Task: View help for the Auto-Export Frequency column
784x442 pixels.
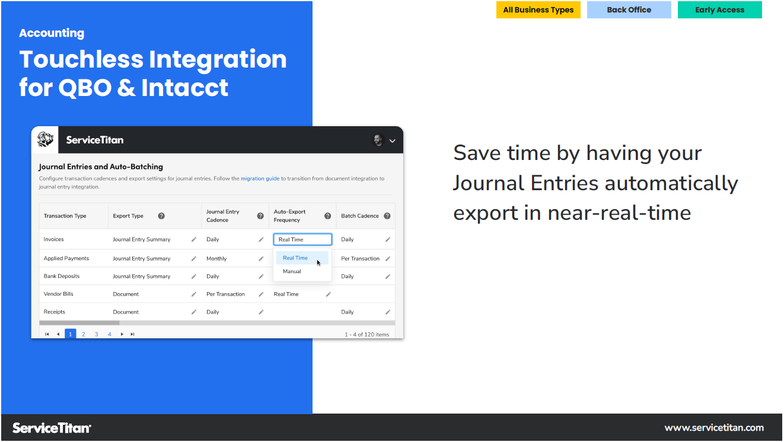Action: pos(327,216)
